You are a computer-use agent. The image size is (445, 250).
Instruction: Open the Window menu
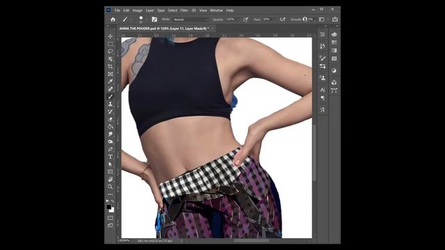[x=216, y=10]
